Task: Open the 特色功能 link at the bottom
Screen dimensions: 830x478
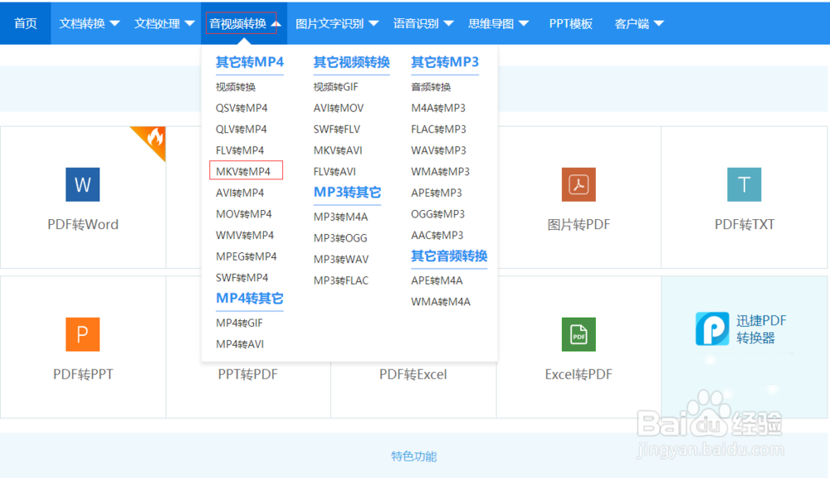Action: click(413, 456)
